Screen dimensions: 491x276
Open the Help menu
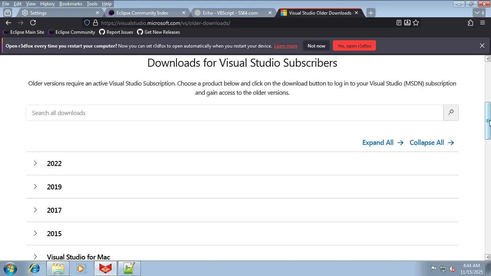(107, 4)
